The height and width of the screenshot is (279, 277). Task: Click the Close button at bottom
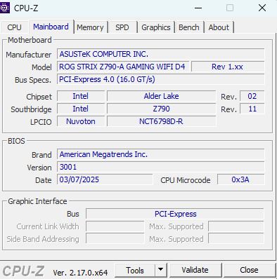[x=249, y=270]
